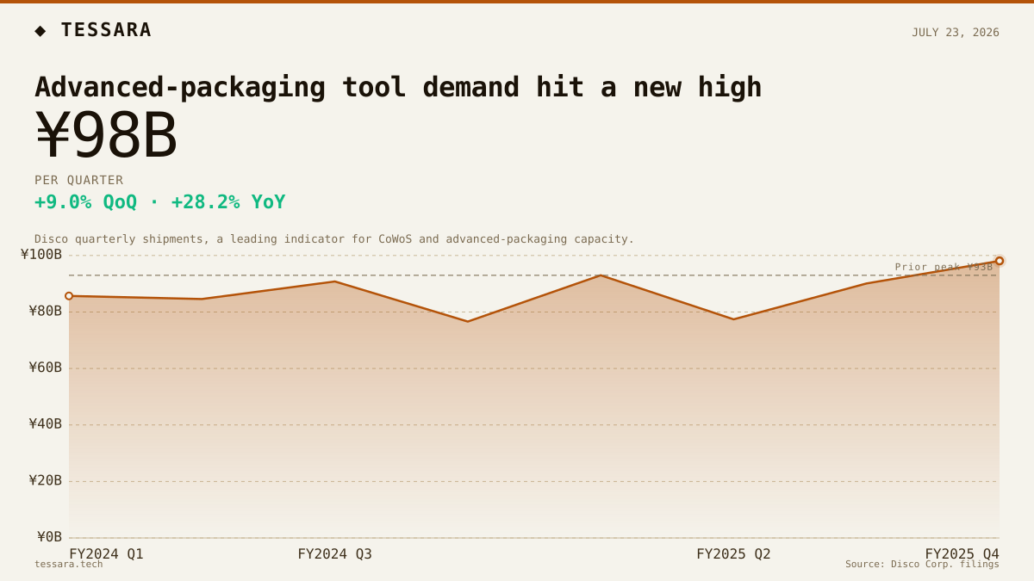Click the +9.0% QoQ · +28.2% YoY growth line

coord(159,202)
